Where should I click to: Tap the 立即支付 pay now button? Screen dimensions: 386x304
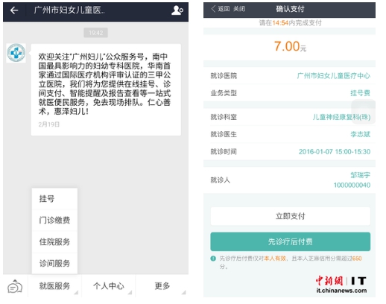coord(290,216)
